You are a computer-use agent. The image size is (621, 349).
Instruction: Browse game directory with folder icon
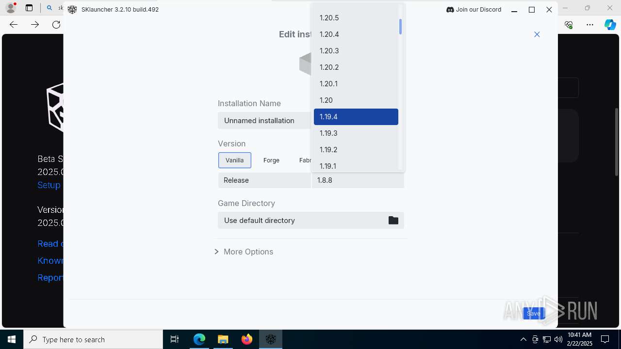tap(393, 221)
